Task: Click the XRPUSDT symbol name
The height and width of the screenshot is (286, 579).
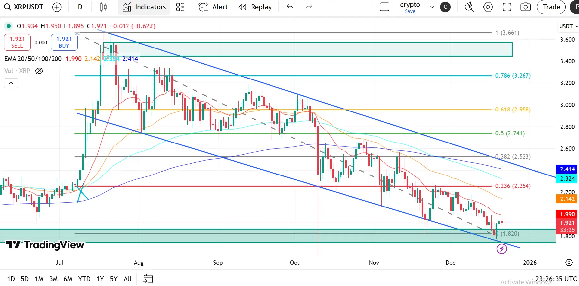Action: point(28,7)
